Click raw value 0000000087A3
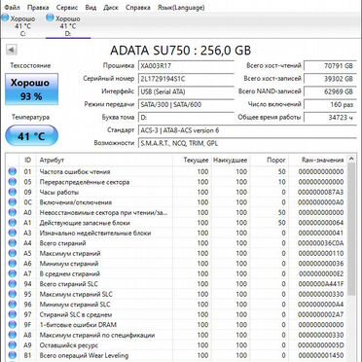 click(x=321, y=192)
